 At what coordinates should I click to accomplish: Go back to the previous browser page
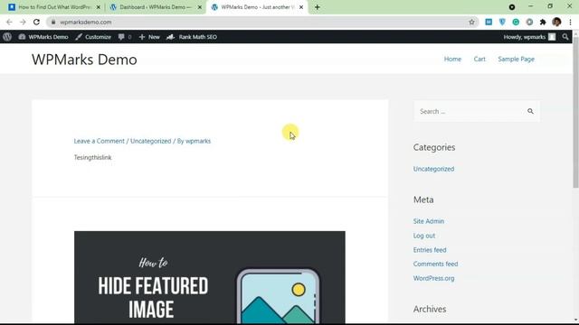(9, 22)
